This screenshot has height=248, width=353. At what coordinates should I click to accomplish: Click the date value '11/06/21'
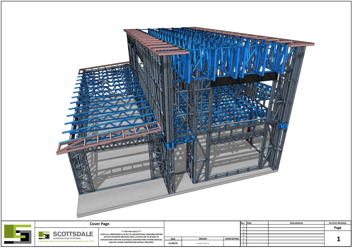pyautogui.click(x=173, y=243)
